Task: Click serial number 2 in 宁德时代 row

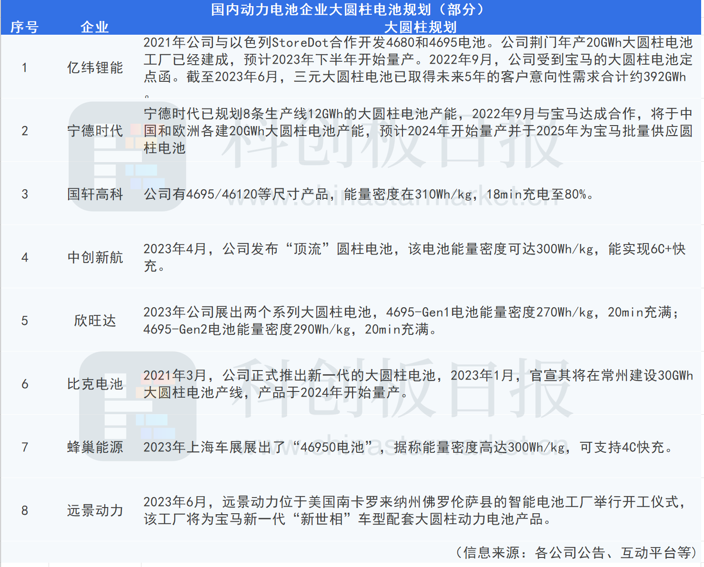Action: tap(24, 131)
